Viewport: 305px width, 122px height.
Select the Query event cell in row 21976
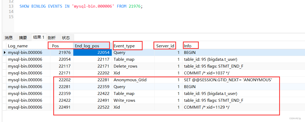(x=133, y=52)
